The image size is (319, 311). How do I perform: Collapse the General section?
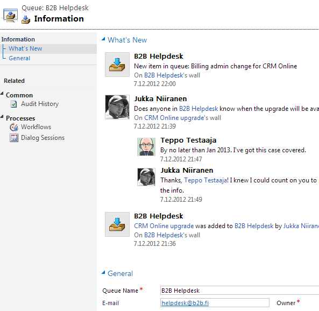point(103,272)
